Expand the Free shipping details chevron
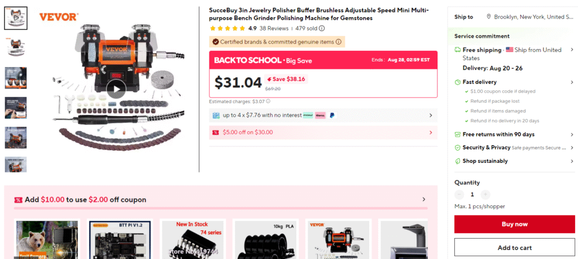The image size is (578, 259). click(x=572, y=50)
